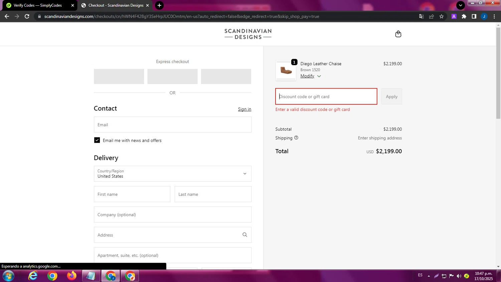
Task: Click the Apply discount button
Action: click(x=391, y=97)
